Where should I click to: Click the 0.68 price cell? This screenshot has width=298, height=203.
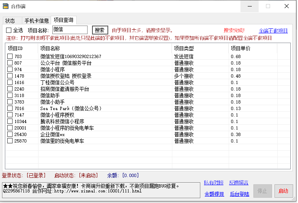click(x=236, y=56)
